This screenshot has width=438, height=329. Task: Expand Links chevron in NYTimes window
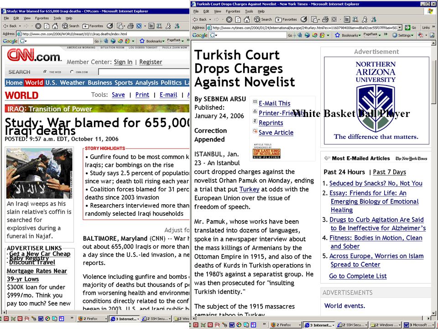click(x=433, y=27)
